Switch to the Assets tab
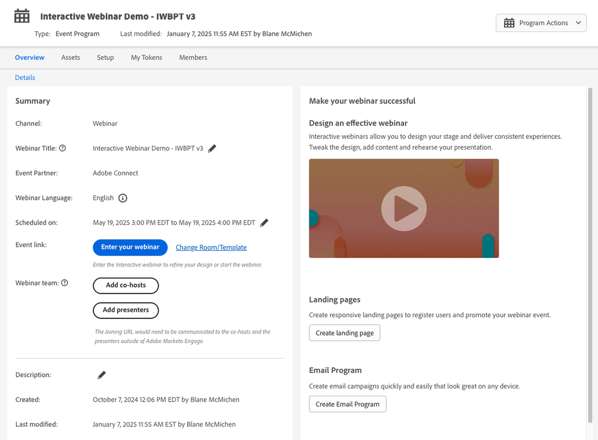 click(x=71, y=57)
